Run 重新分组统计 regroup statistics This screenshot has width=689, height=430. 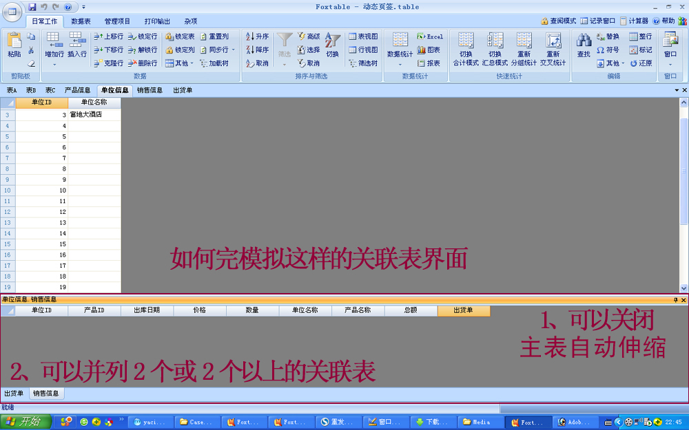coord(524,49)
